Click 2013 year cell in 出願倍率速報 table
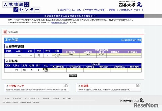The image size is (162, 111). (57, 54)
